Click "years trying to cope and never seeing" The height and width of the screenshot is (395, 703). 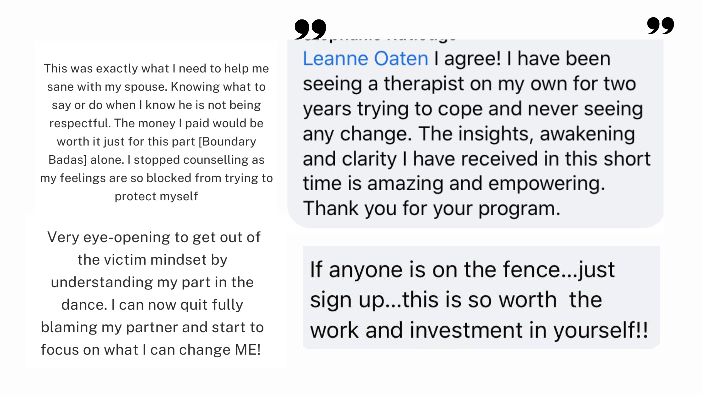(473, 109)
